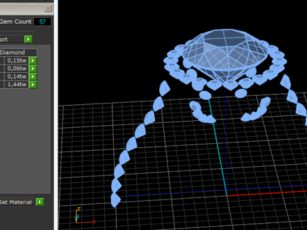
Task: Click the XYZ axis indicator in viewport
Action: tap(84, 215)
